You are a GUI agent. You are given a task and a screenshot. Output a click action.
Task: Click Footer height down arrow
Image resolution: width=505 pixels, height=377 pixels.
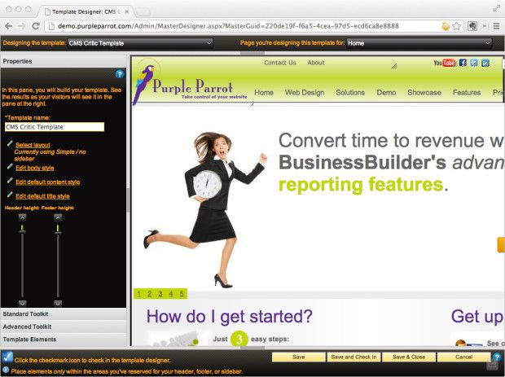[x=58, y=303]
